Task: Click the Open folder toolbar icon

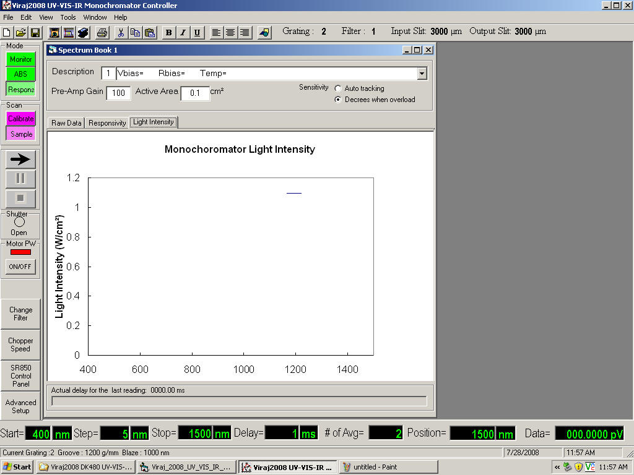Action: coord(21,32)
